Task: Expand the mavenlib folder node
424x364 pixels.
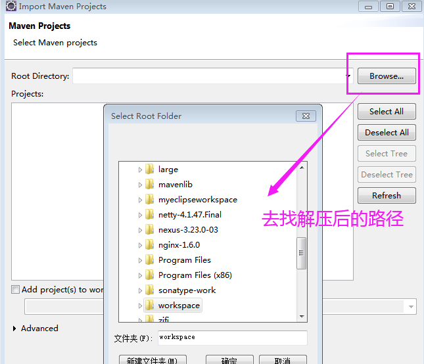Action: pos(140,185)
